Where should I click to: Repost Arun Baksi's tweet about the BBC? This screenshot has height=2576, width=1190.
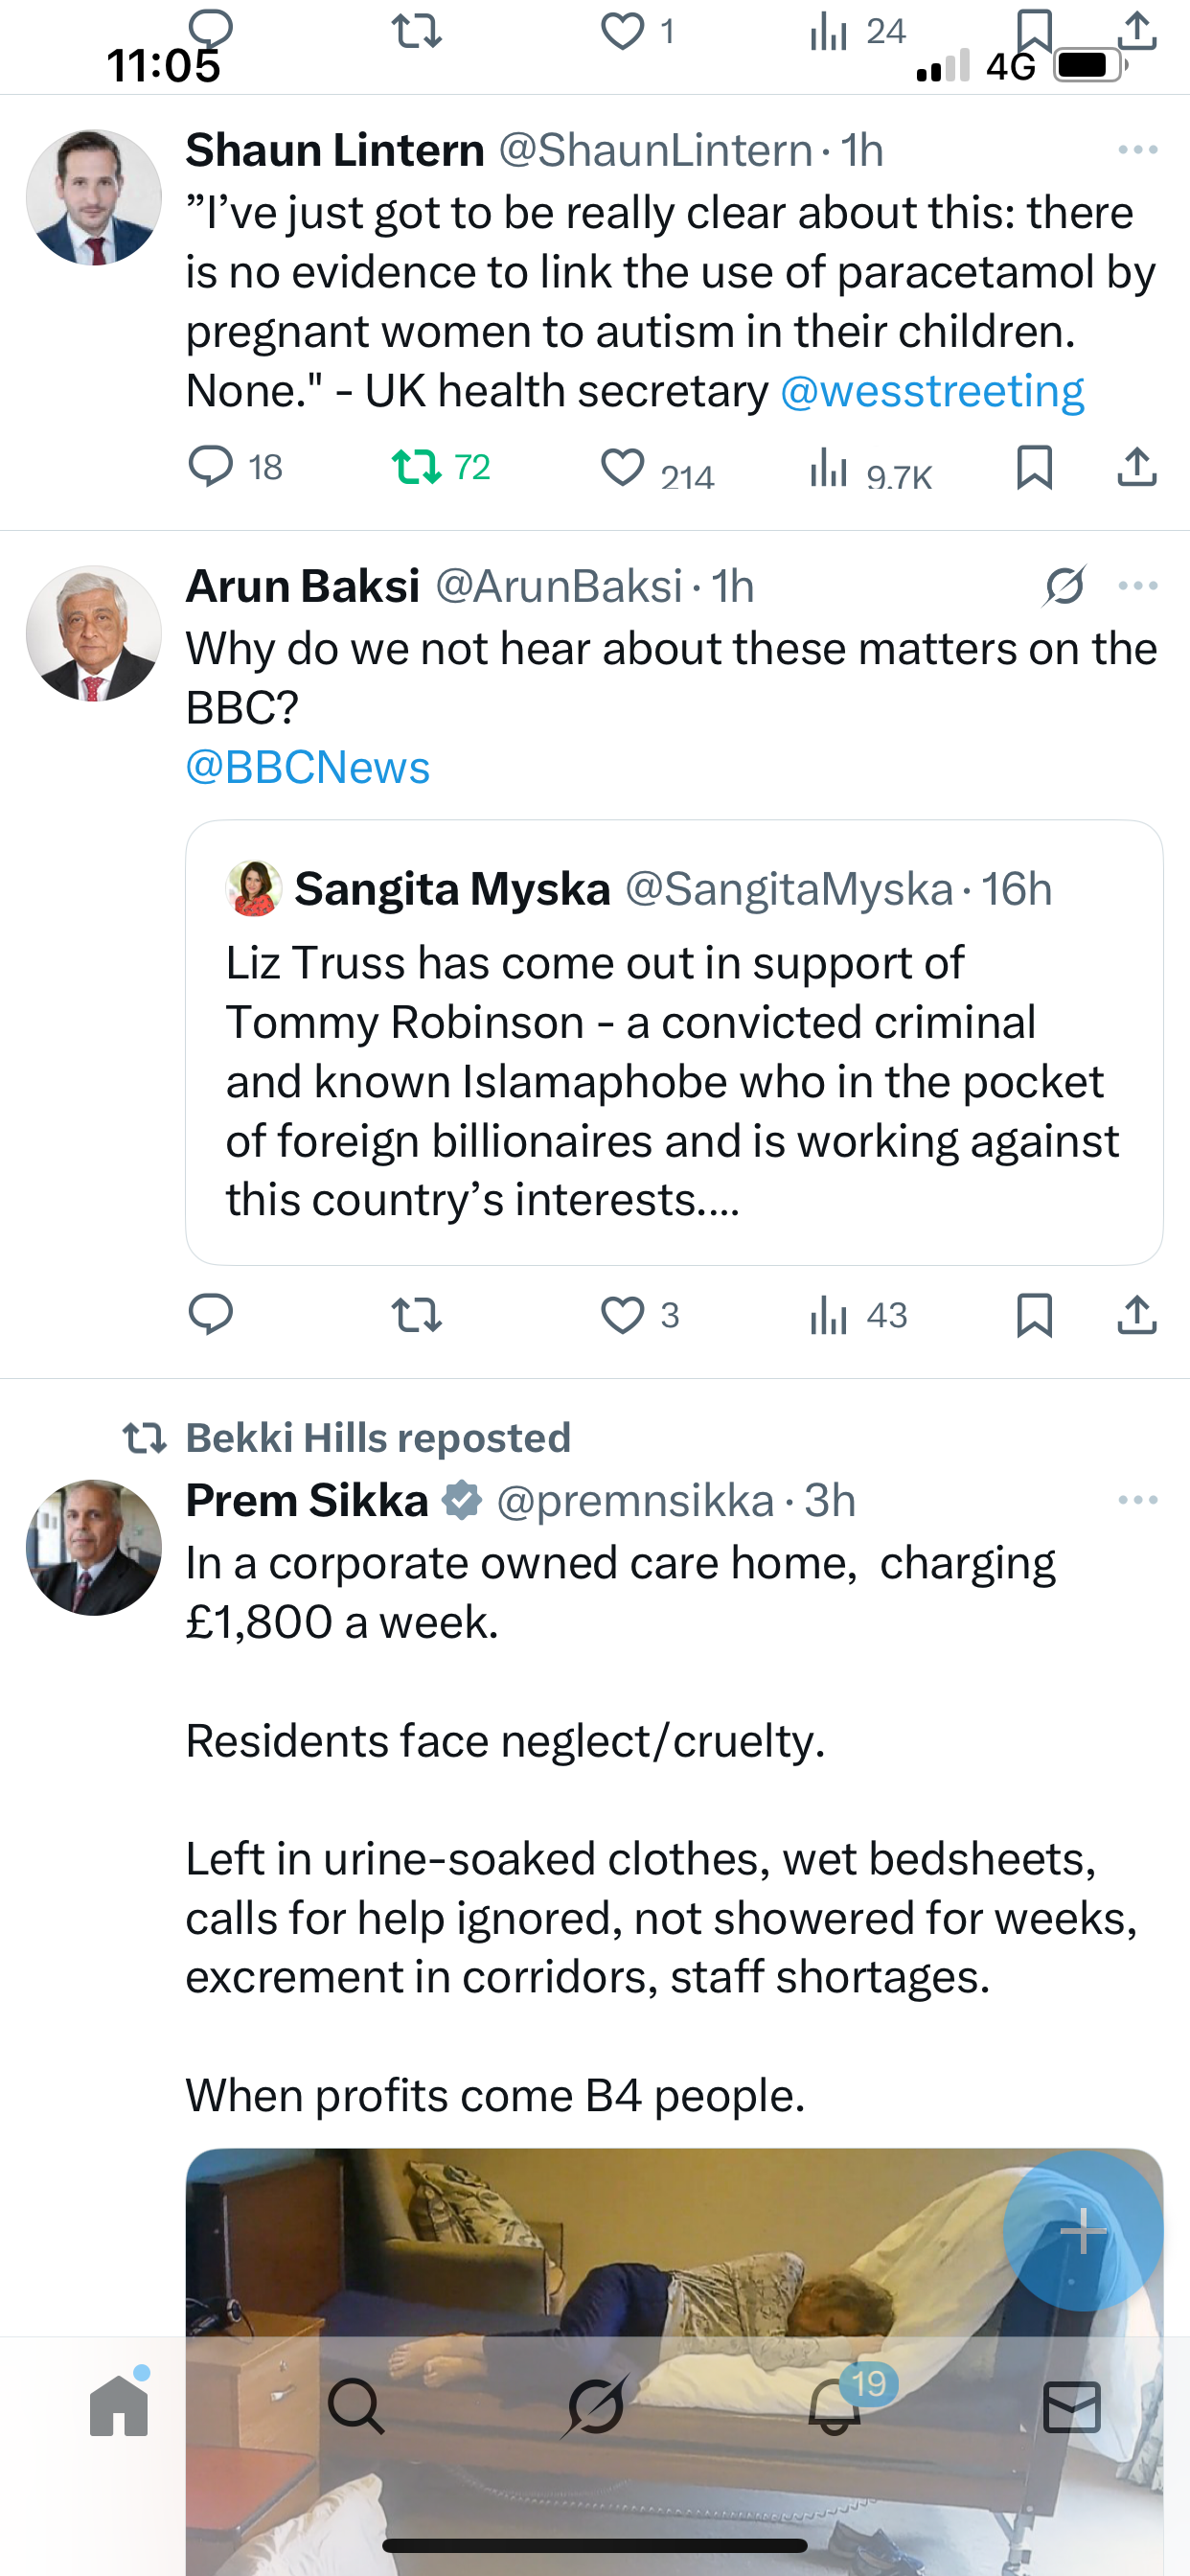click(x=417, y=1314)
